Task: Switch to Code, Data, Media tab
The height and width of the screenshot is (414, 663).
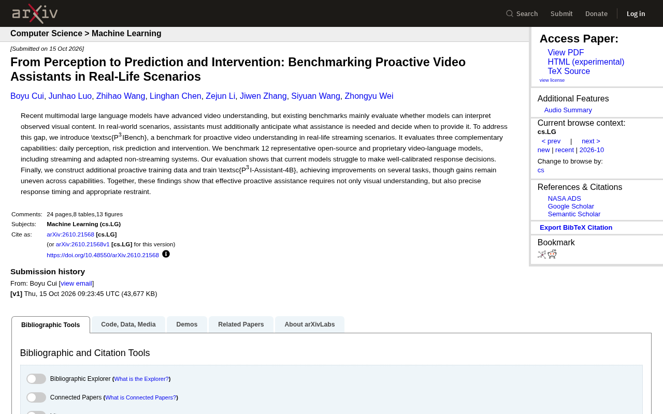Action: [x=128, y=324]
